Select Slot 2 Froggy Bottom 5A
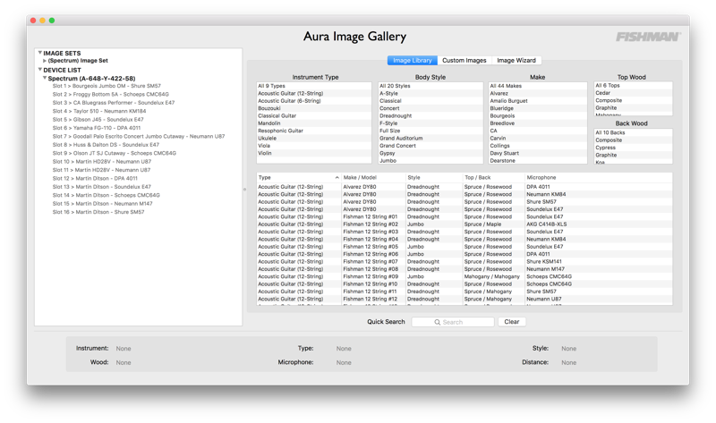Viewport: 716px width, 423px height. point(110,95)
